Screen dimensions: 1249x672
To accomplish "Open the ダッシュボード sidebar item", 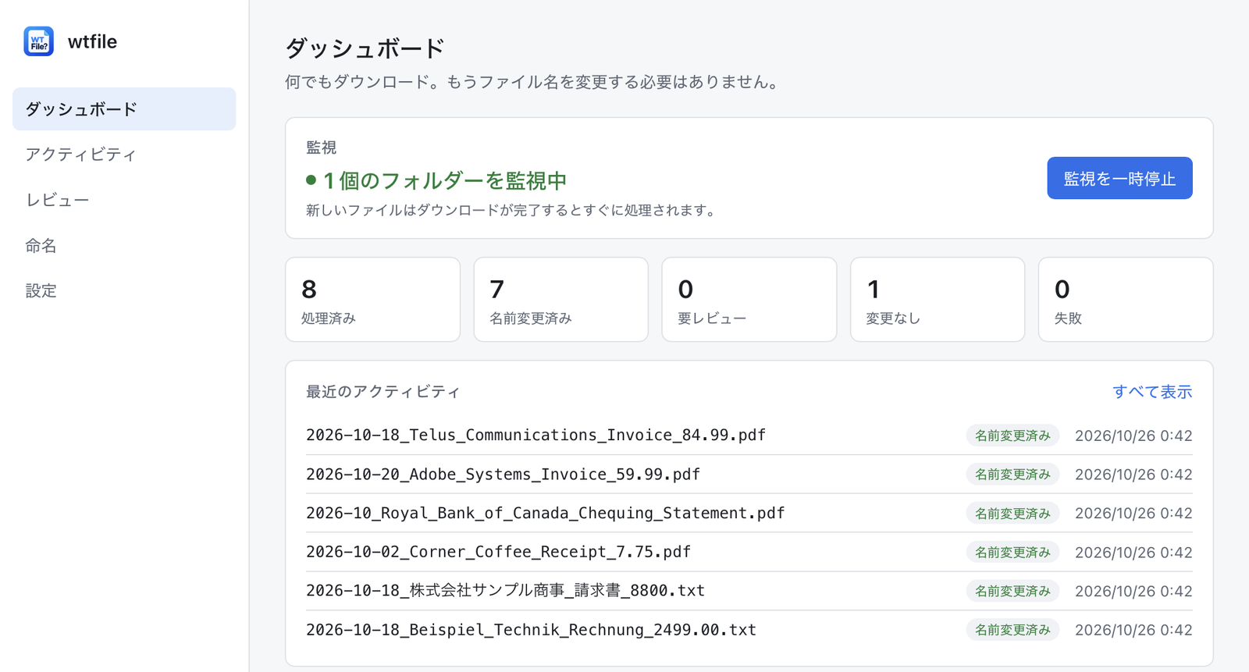I will pyautogui.click(x=124, y=109).
